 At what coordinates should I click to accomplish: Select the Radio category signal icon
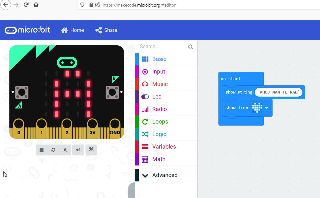145,109
